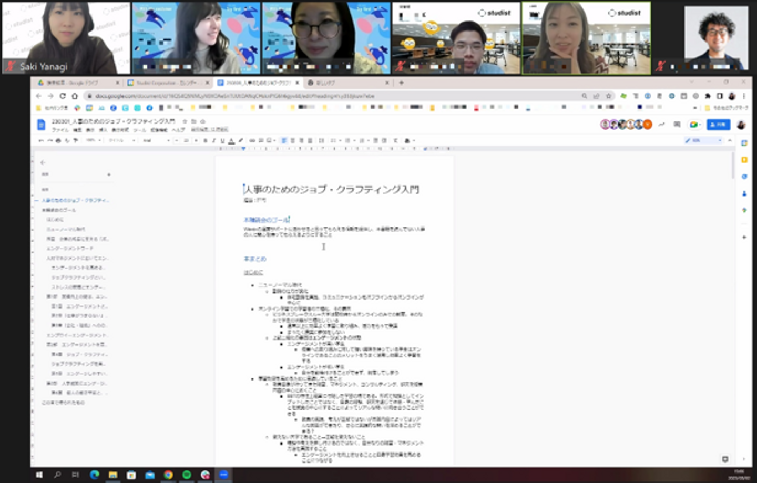Increase the paragraph indent
757x483 pixels.
tap(384, 141)
